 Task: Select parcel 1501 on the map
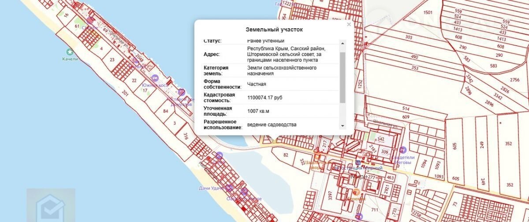click(428, 12)
